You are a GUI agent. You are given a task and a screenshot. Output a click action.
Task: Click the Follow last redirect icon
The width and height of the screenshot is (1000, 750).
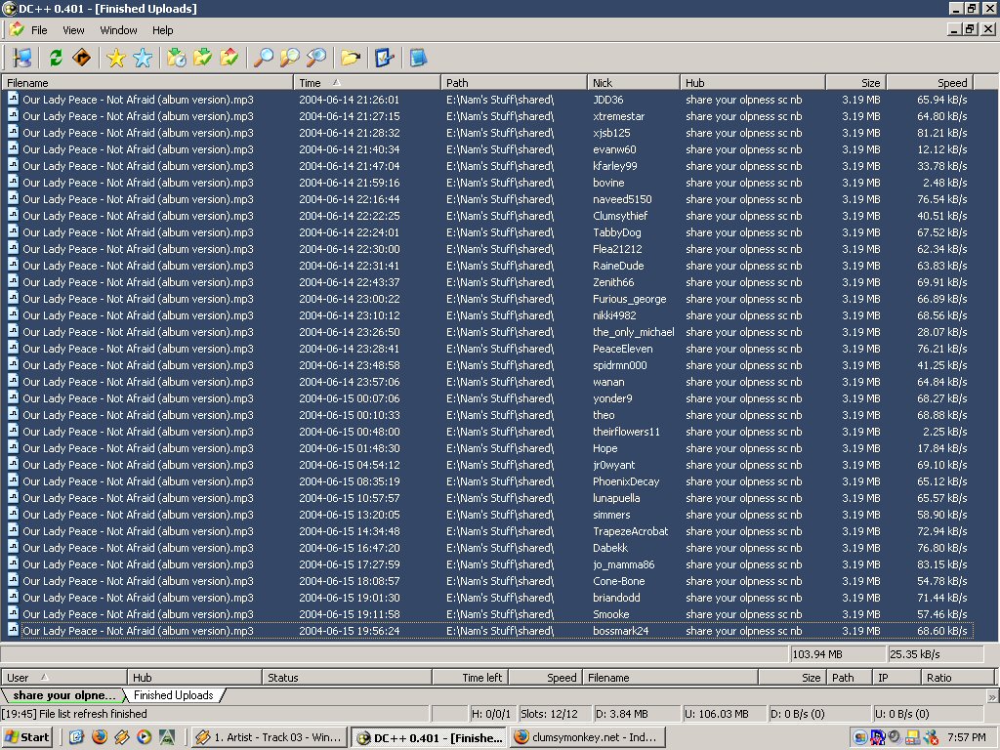point(82,58)
